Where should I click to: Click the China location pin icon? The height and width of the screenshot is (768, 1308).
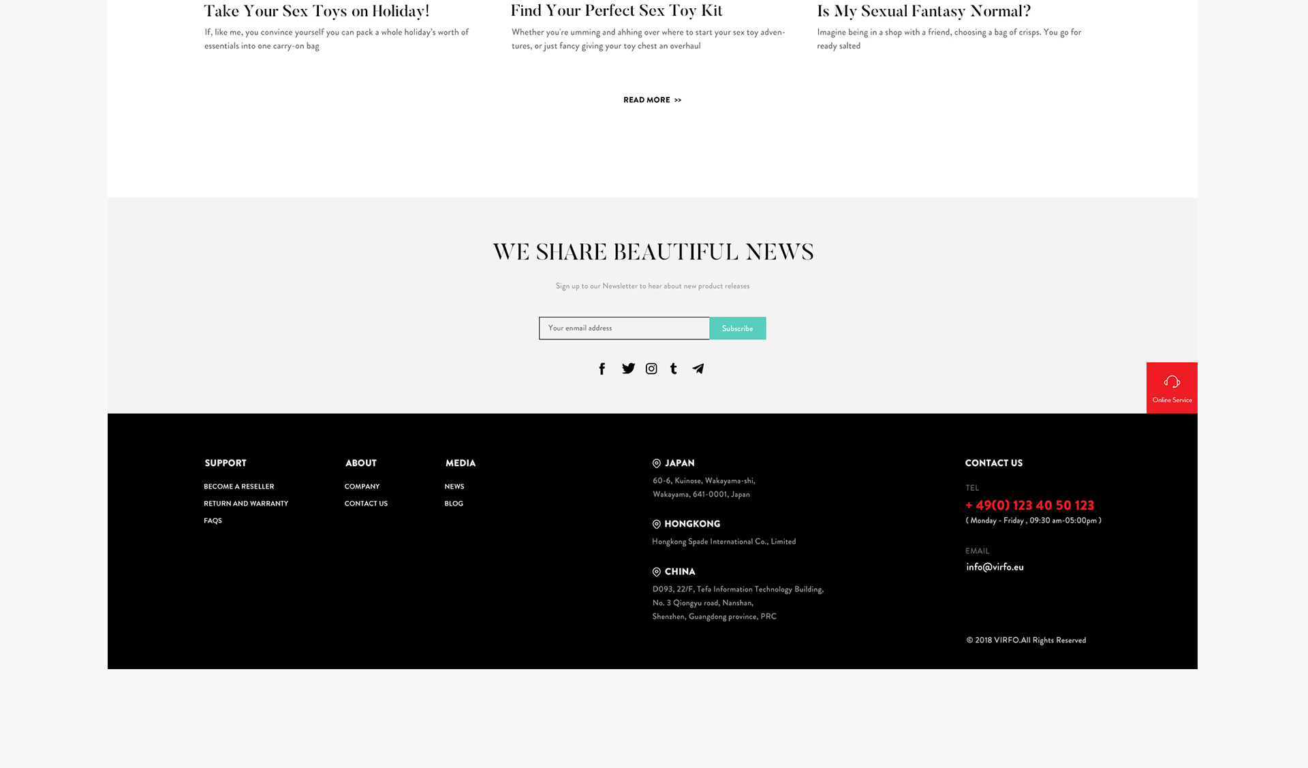click(x=657, y=572)
